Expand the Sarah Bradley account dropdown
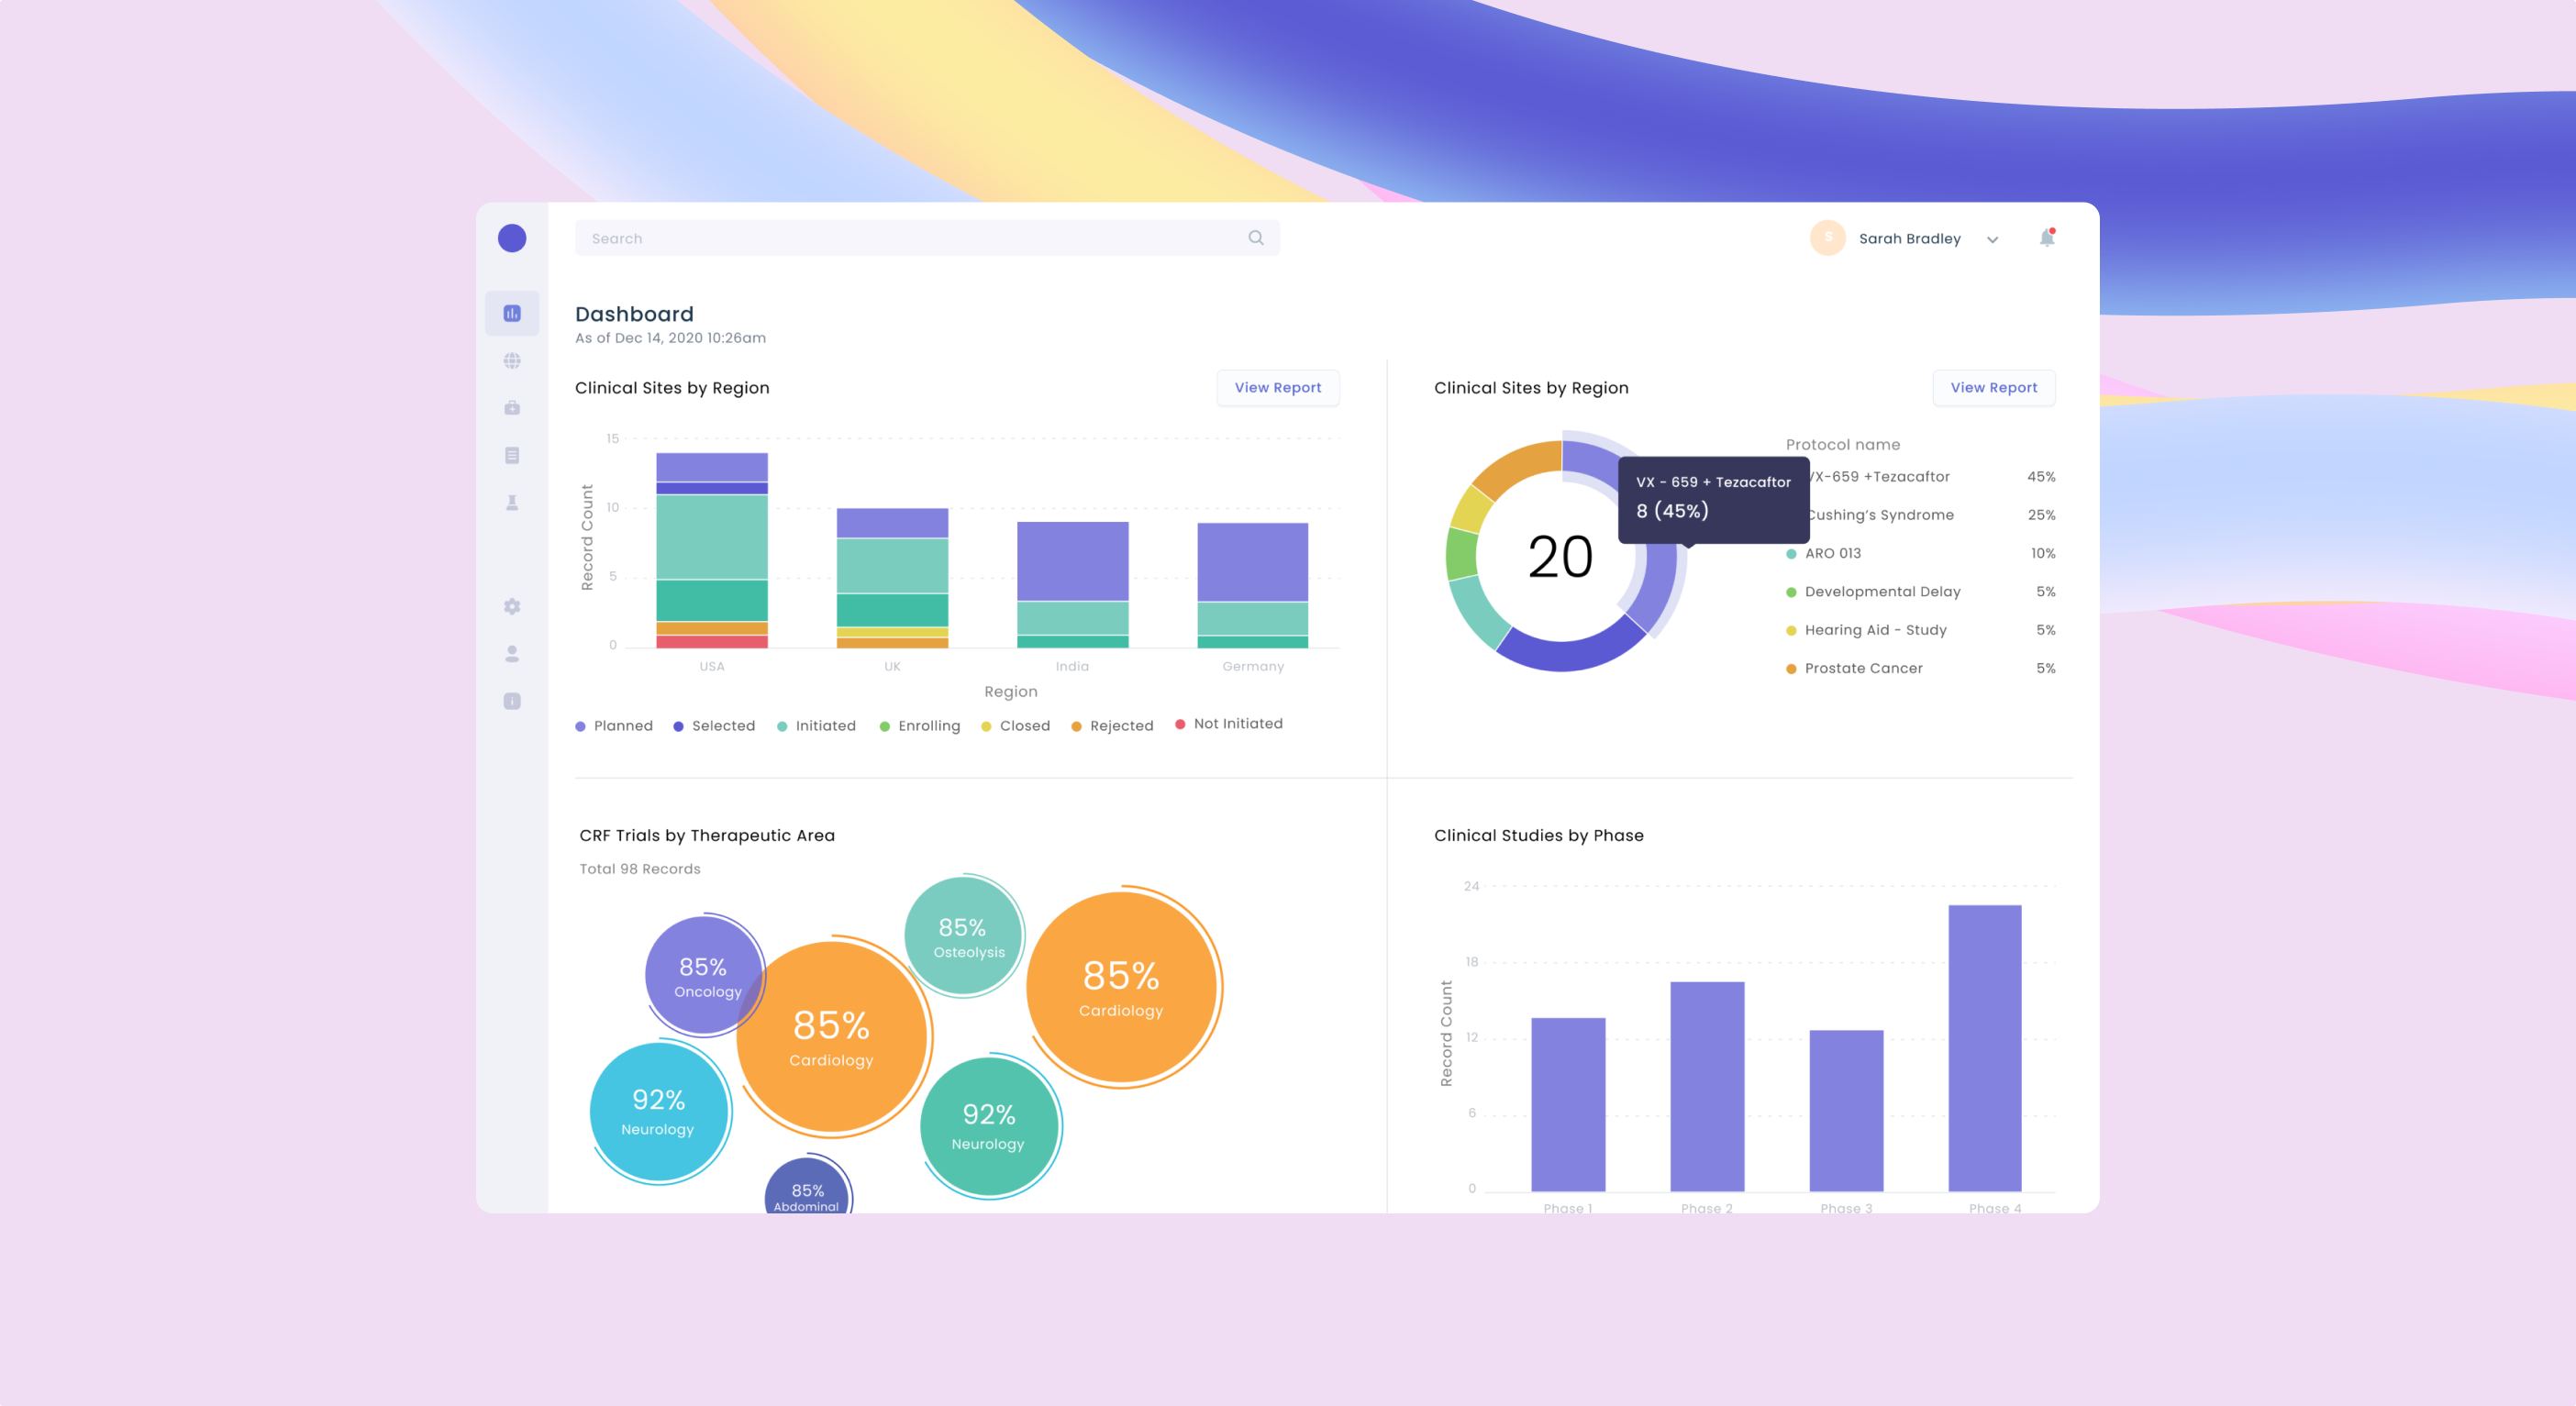 [x=1992, y=239]
